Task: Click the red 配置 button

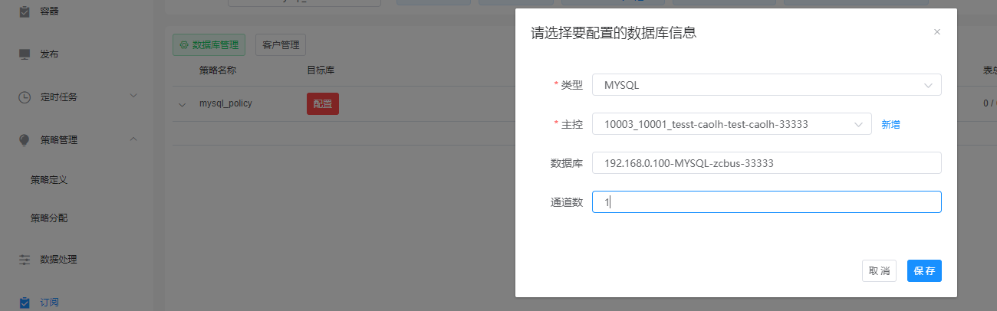Action: click(x=322, y=104)
